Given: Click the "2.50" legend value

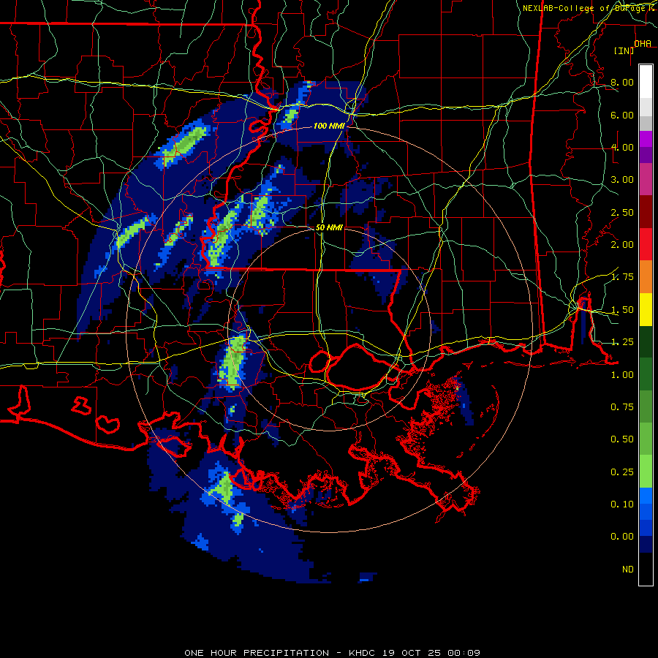Looking at the screenshot, I should click(x=622, y=212).
